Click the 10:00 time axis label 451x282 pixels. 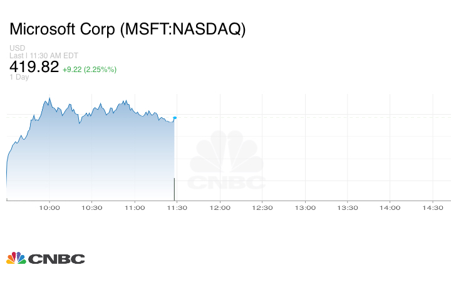(49, 208)
